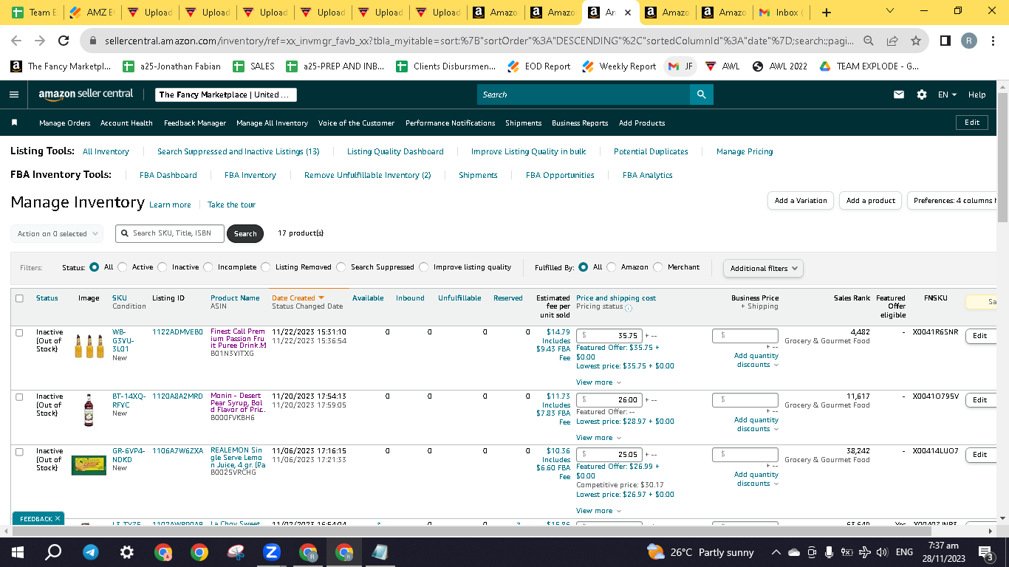The height and width of the screenshot is (567, 1009).
Task: Open a new browser tab with plus
Action: tap(827, 13)
